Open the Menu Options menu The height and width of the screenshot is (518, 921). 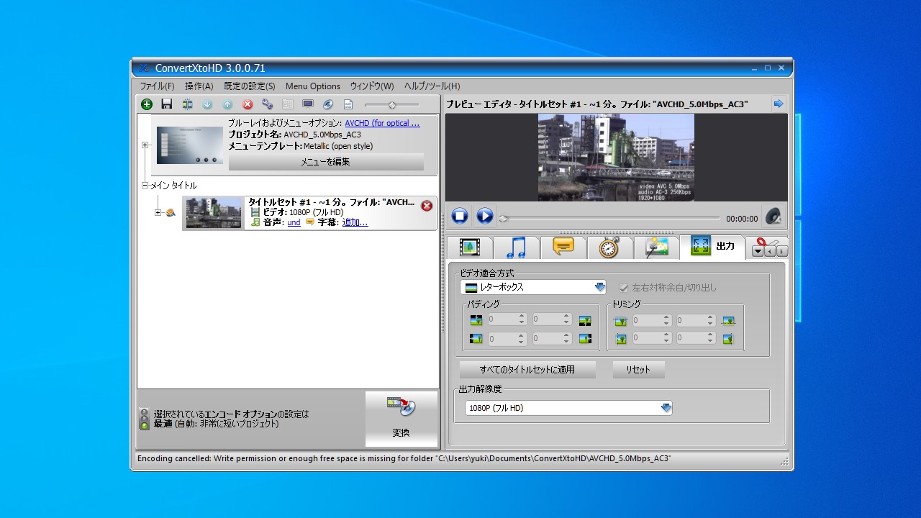(x=313, y=86)
